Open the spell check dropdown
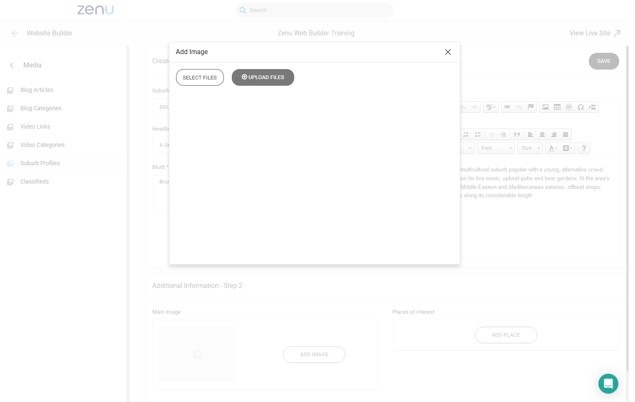The image size is (635, 402). pyautogui.click(x=491, y=107)
